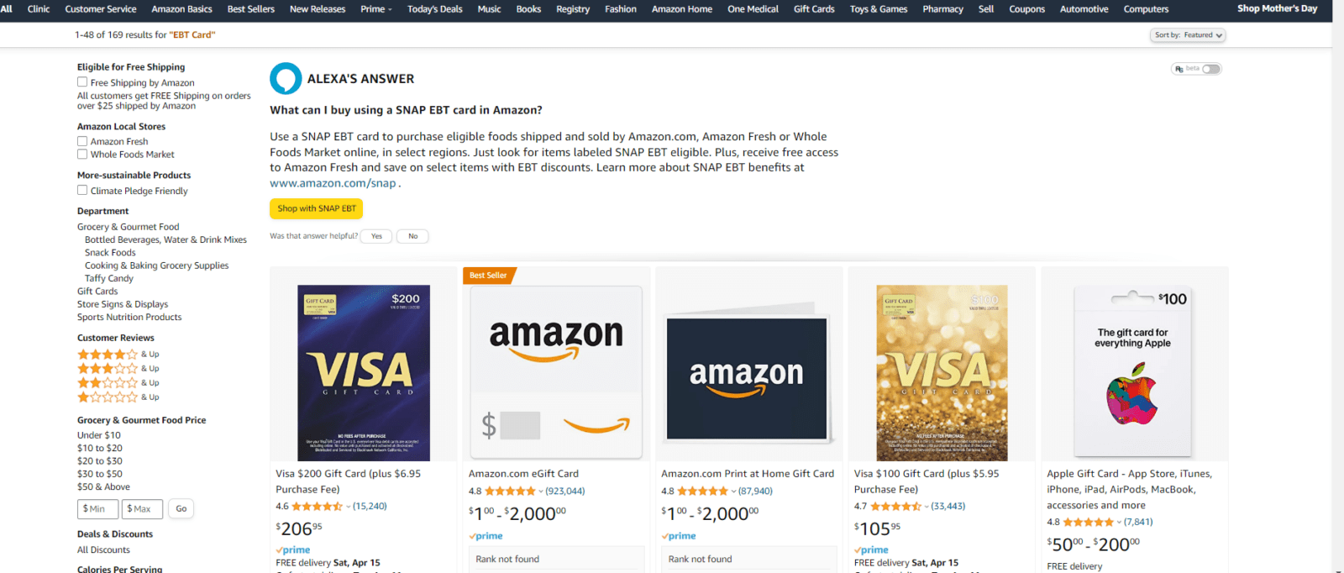The image size is (1344, 573).
Task: Expand the Prime menu in navigation bar
Action: pyautogui.click(x=376, y=9)
